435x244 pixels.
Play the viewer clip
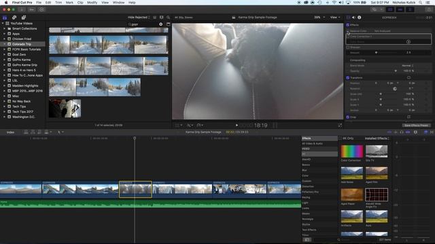tap(237, 125)
